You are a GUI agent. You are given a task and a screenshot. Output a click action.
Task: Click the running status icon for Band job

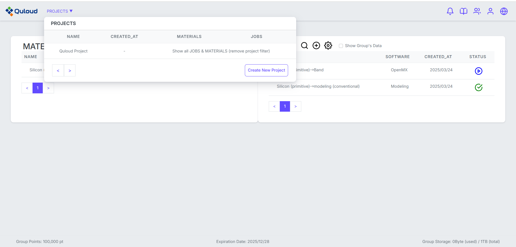[x=478, y=71]
